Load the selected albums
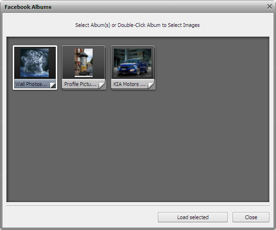276x230 pixels. click(x=193, y=217)
